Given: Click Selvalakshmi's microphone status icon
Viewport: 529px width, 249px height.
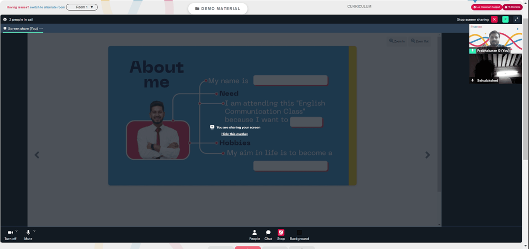Looking at the screenshot, I should [472, 80].
